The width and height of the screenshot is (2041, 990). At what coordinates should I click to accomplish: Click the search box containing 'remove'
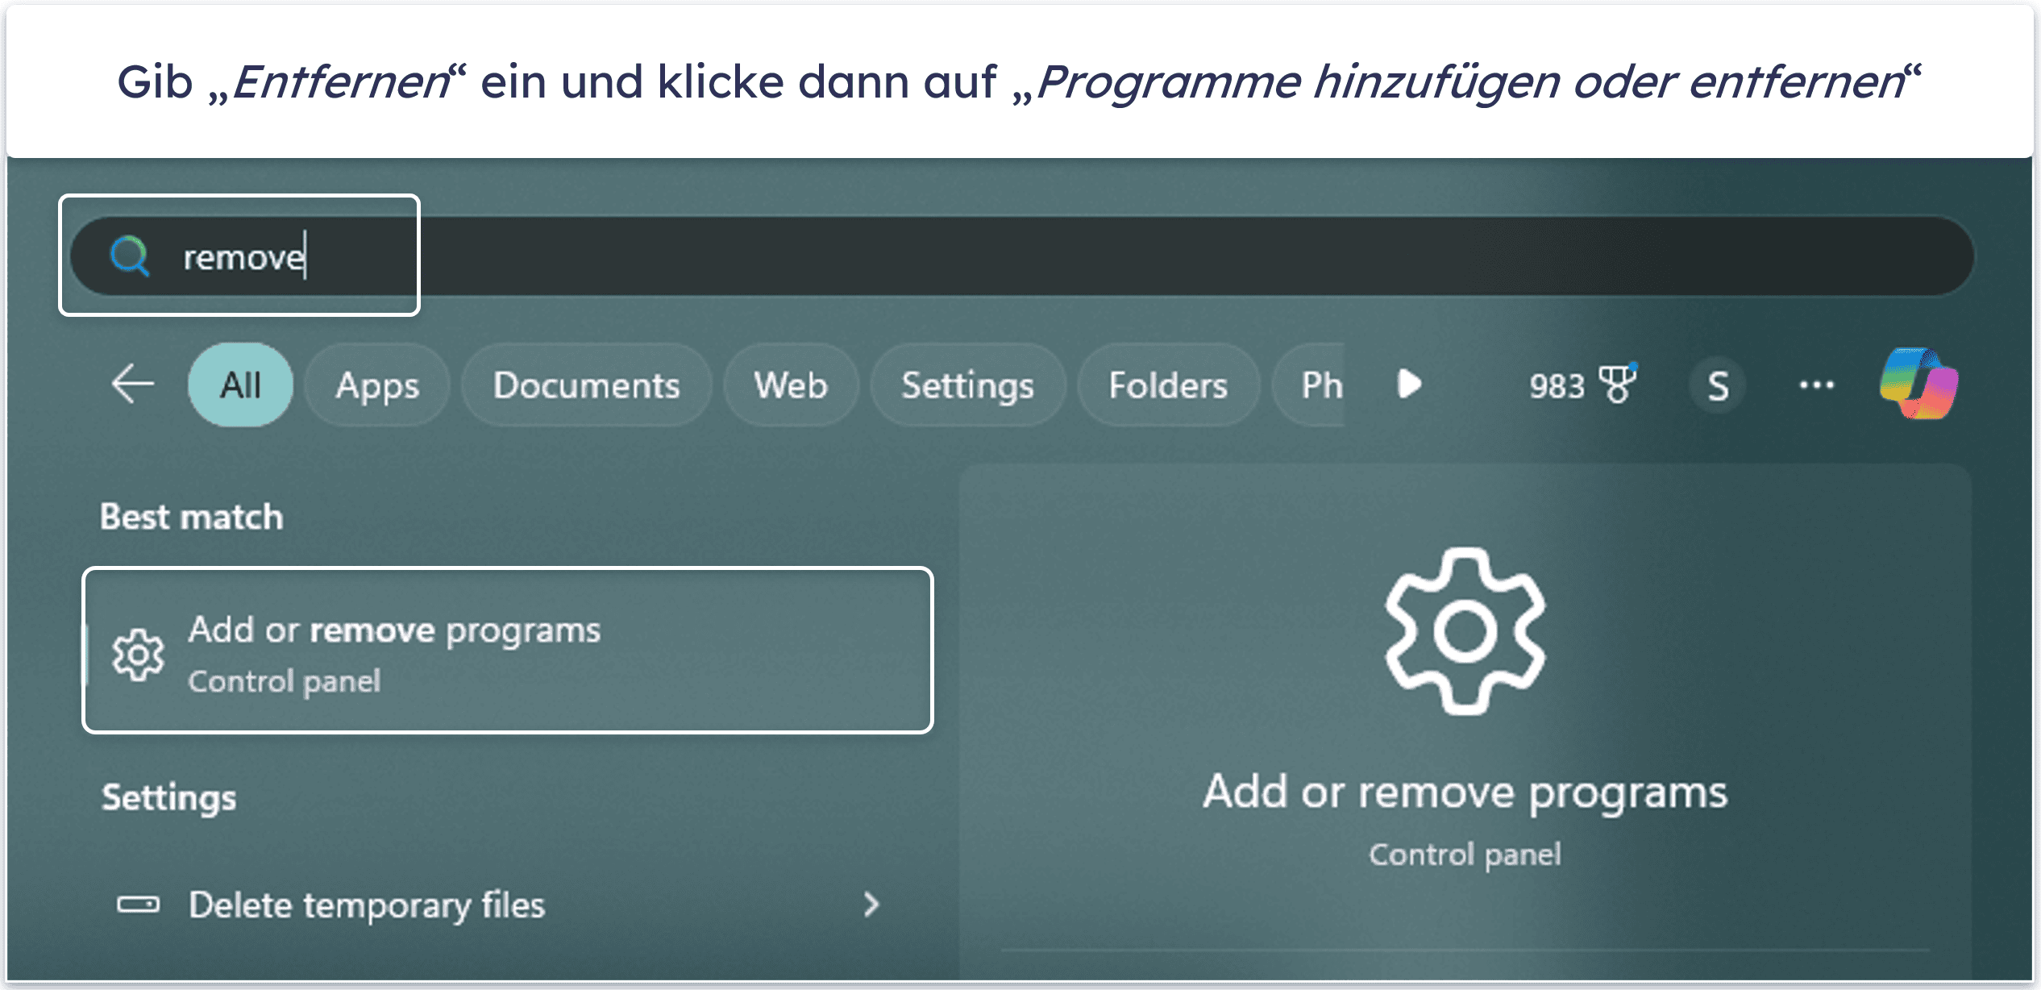(x=1022, y=256)
